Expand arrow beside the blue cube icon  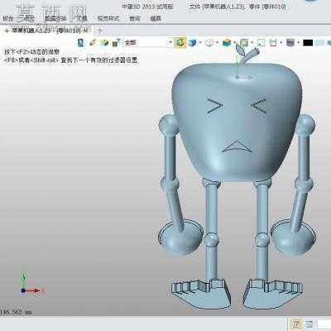200,43
